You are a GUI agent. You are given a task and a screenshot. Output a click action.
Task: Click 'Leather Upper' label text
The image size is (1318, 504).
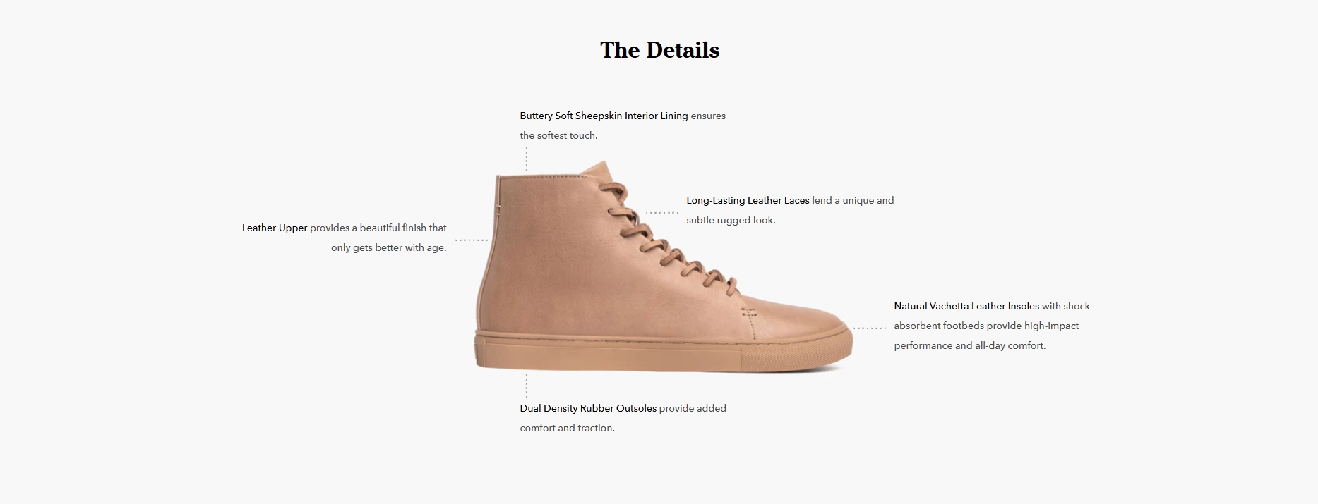coord(275,228)
